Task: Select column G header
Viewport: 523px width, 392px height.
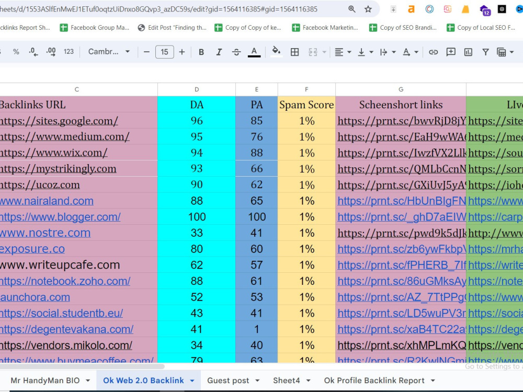Action: coord(401,89)
